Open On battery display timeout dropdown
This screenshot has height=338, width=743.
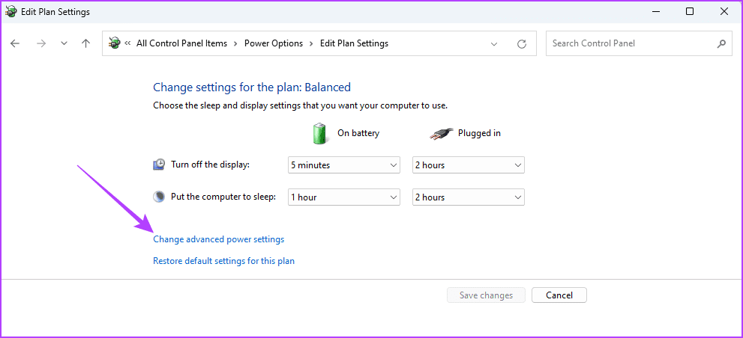click(344, 165)
